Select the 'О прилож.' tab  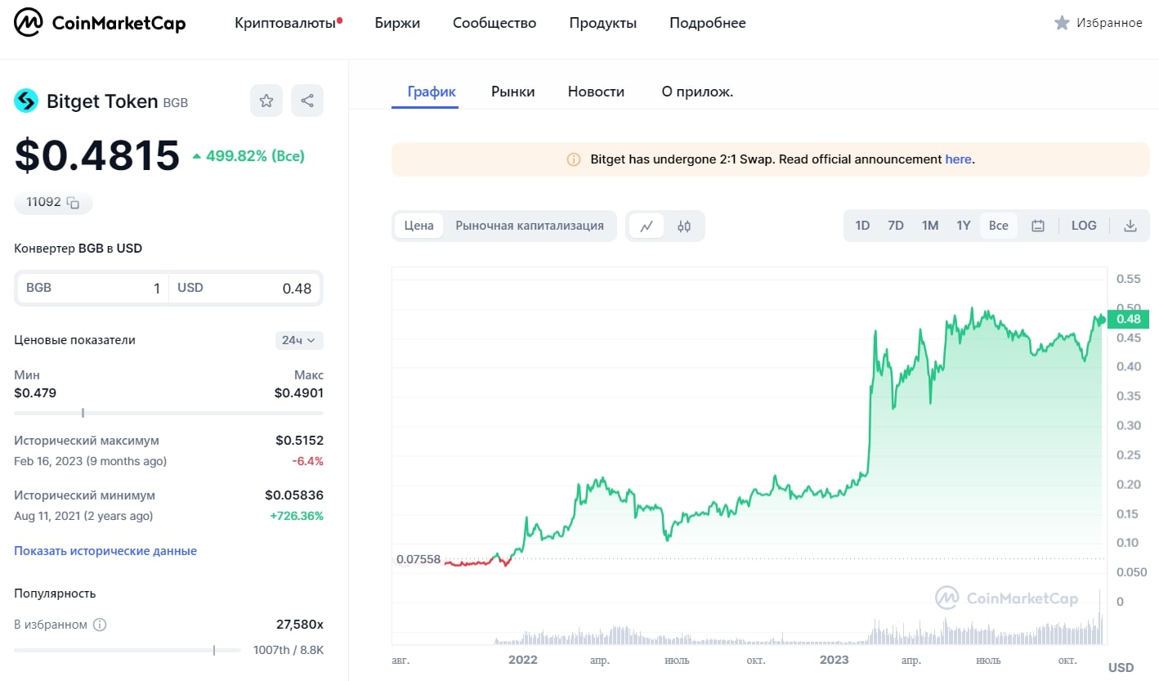pyautogui.click(x=697, y=92)
